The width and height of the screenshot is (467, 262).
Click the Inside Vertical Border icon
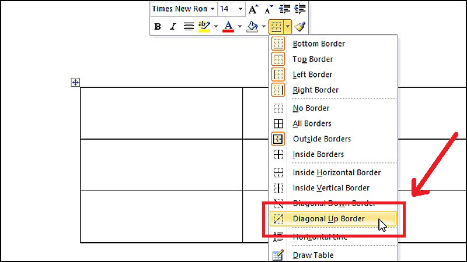click(278, 188)
